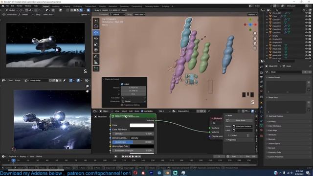The image size is (313, 176).
Task: Click the perspective/orthographic grid icon in viewport
Action: pyautogui.click(x=255, y=48)
